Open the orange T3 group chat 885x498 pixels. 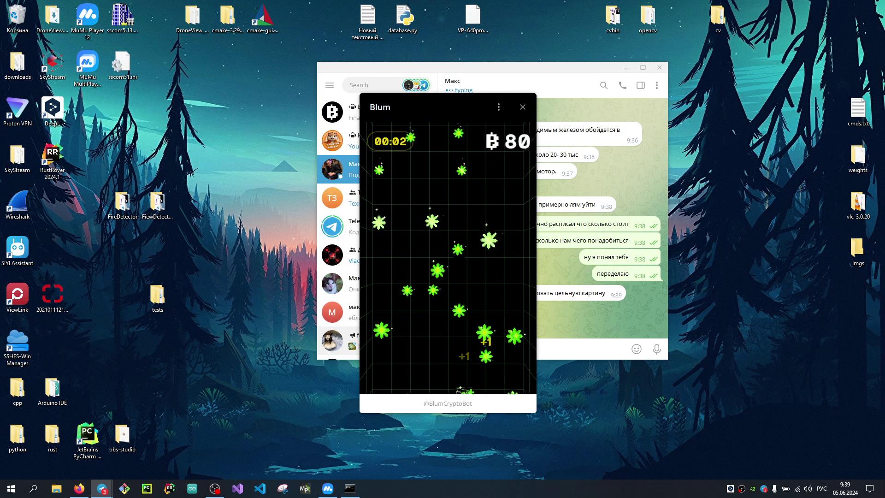pos(332,198)
